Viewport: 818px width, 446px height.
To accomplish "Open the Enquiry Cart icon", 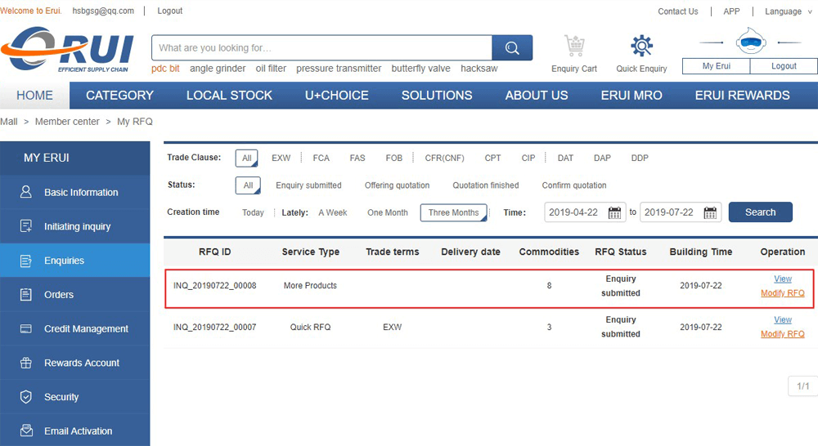I will 574,46.
